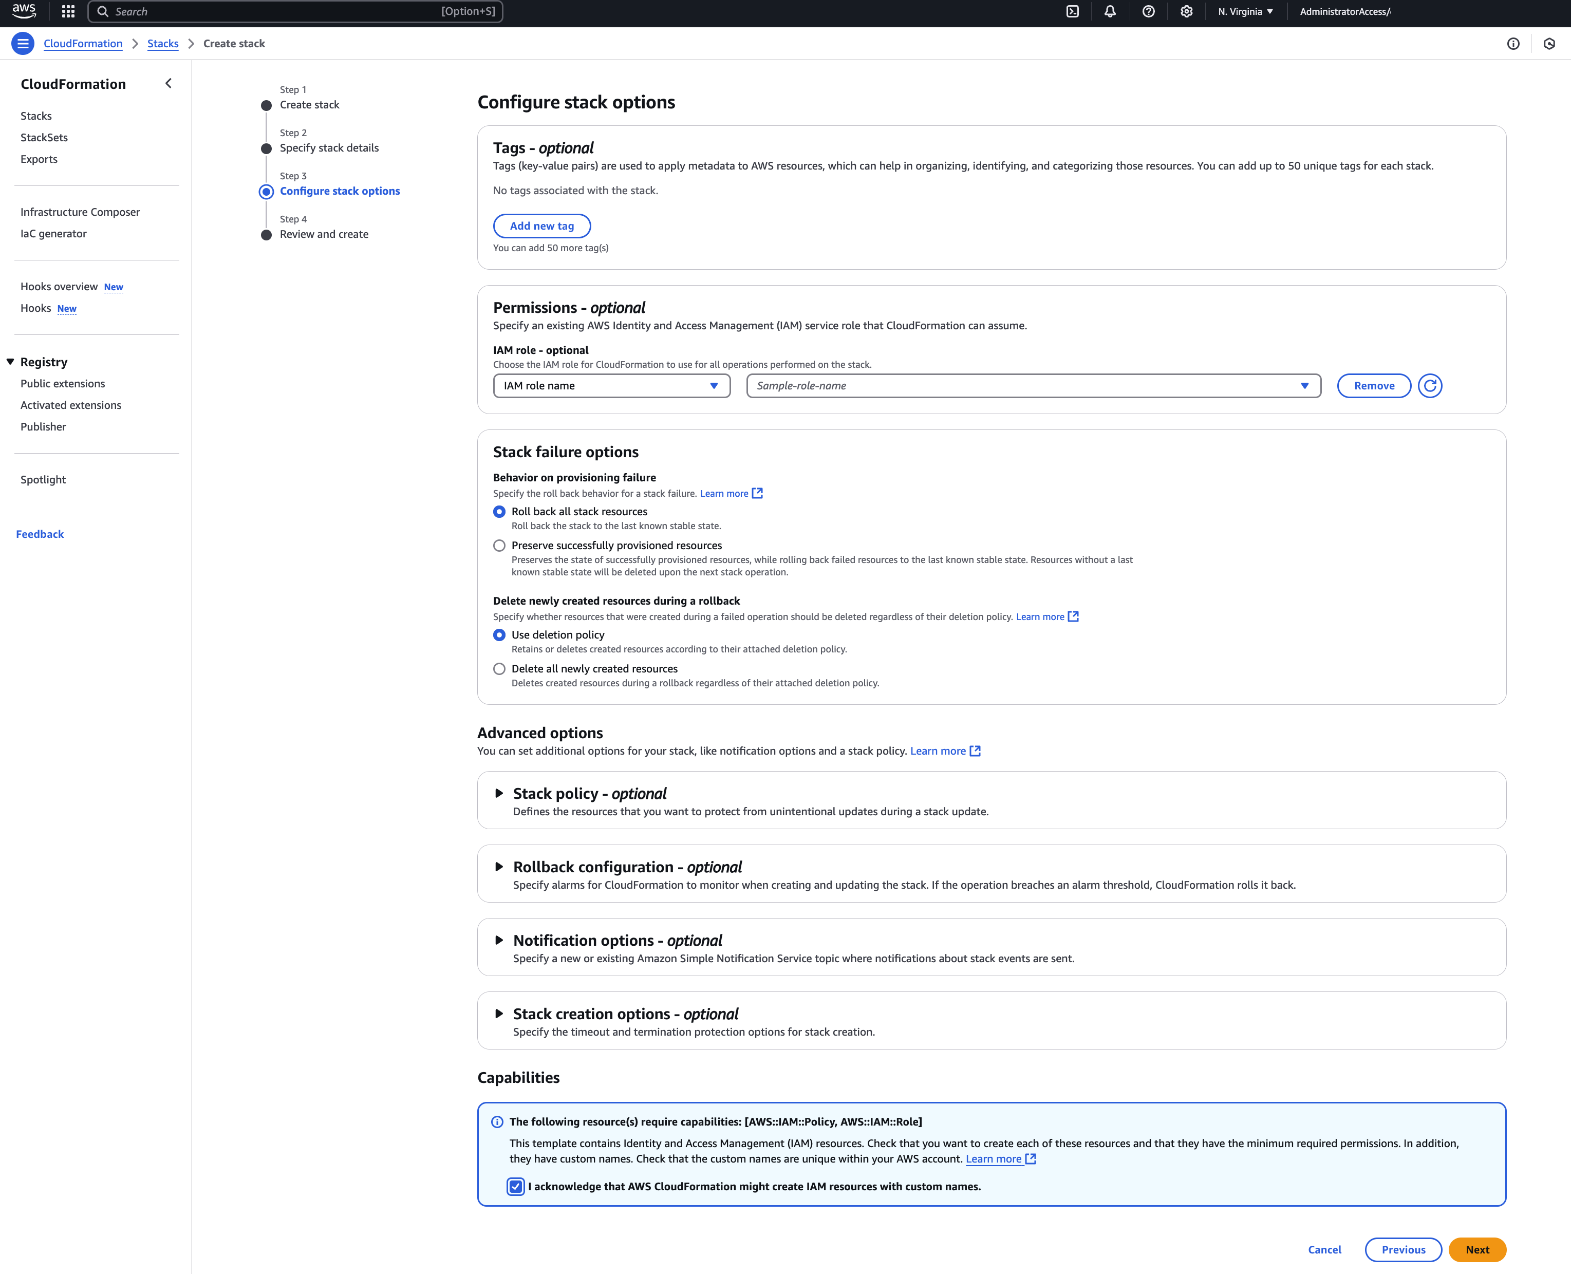Open Publisher in the Registry group

pos(43,426)
